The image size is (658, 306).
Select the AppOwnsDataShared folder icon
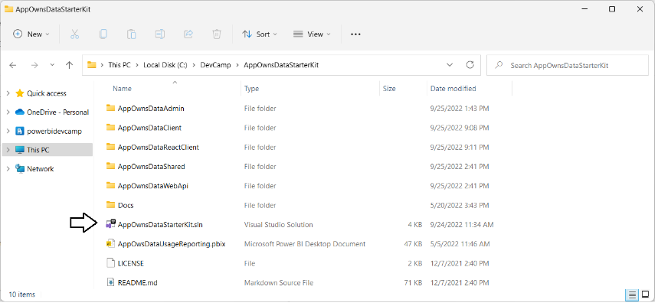pyautogui.click(x=110, y=167)
